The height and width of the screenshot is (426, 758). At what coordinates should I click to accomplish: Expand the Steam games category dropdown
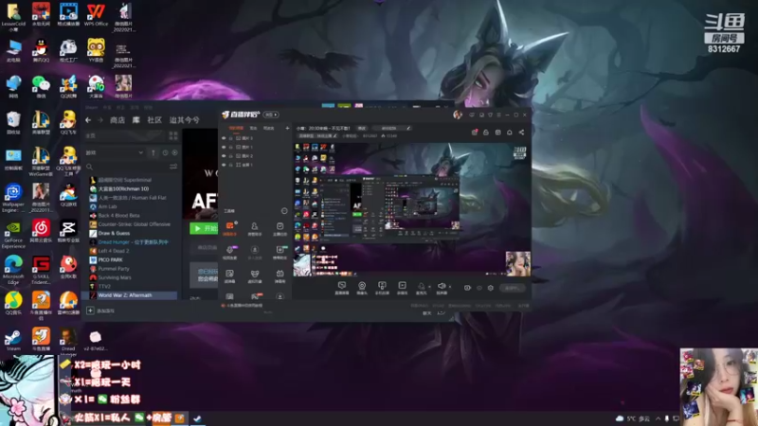coord(140,152)
